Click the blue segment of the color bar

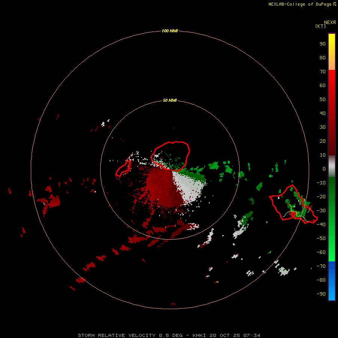click(x=332, y=281)
